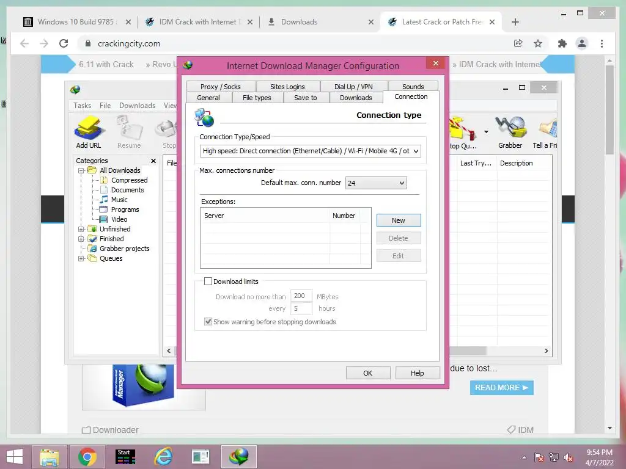Click the Delete exception button
626x469 pixels.
[x=399, y=238]
